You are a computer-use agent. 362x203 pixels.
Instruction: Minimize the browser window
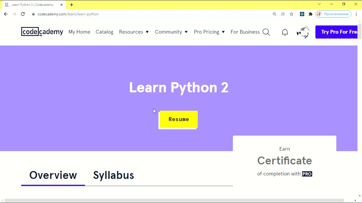click(331, 4)
